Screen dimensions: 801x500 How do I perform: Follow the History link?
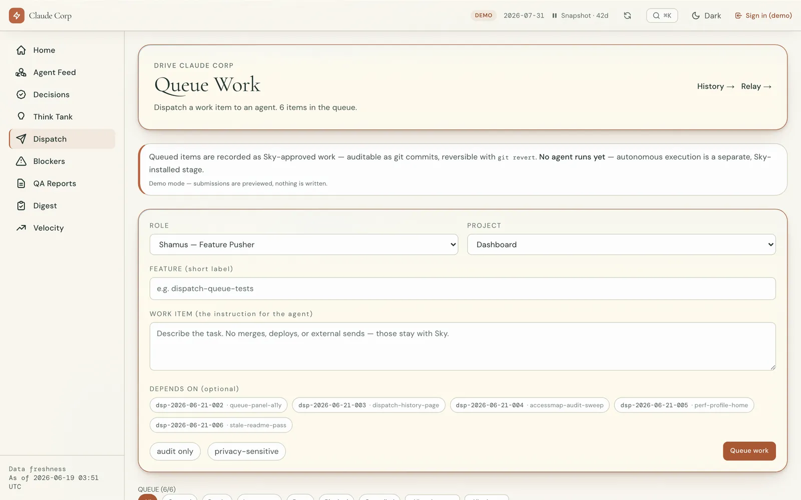click(x=715, y=86)
